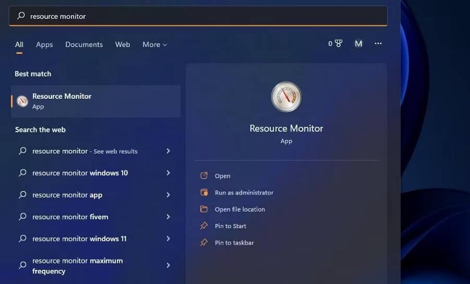470x284 pixels.
Task: Select Resource Monitor best match result
Action: [96, 101]
